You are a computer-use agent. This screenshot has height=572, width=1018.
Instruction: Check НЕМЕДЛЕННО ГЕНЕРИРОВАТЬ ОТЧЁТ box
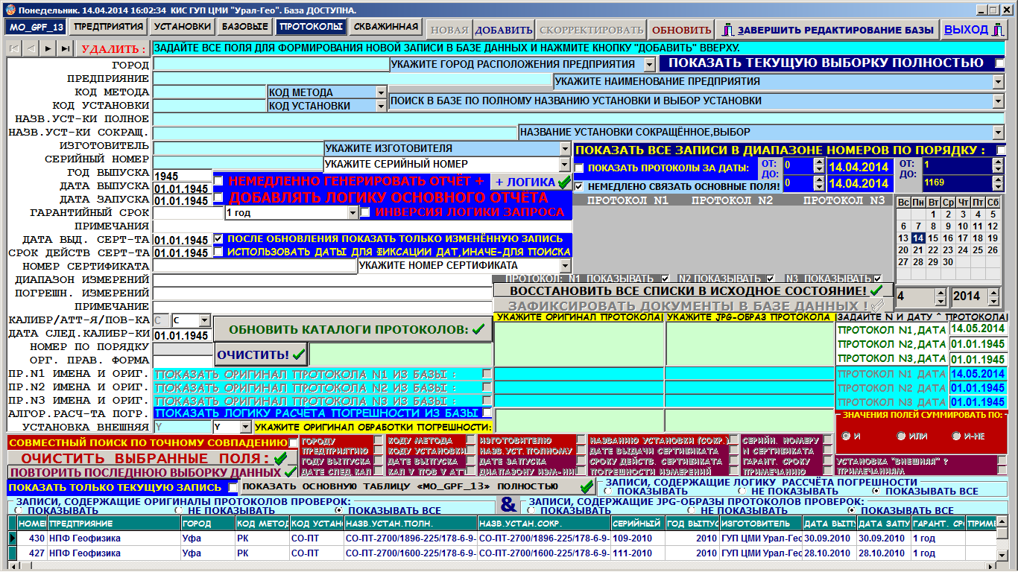(x=218, y=181)
